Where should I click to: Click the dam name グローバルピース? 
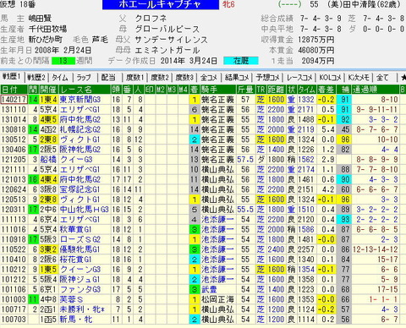tap(167, 29)
